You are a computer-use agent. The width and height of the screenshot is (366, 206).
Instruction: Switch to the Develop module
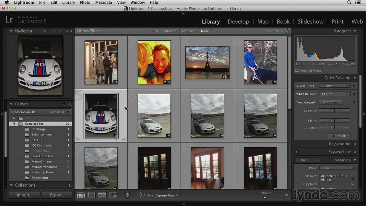point(238,21)
